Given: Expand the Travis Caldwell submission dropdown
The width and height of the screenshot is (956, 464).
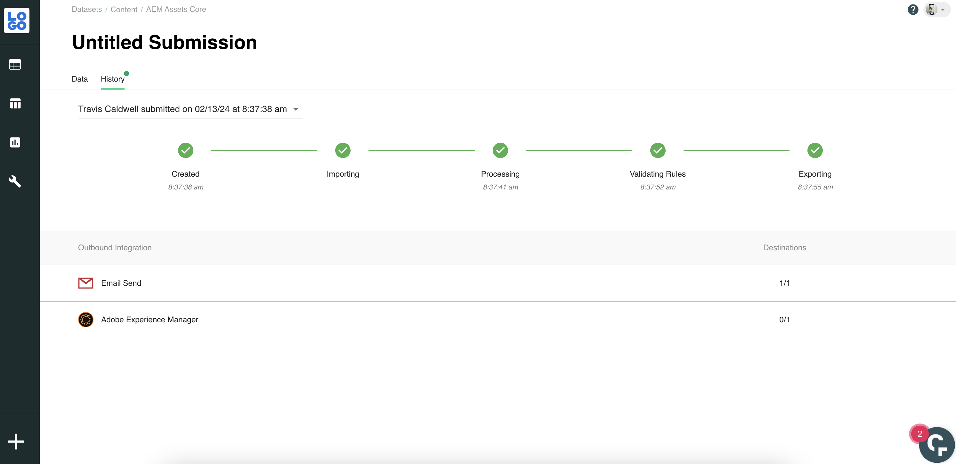Looking at the screenshot, I should [190, 109].
